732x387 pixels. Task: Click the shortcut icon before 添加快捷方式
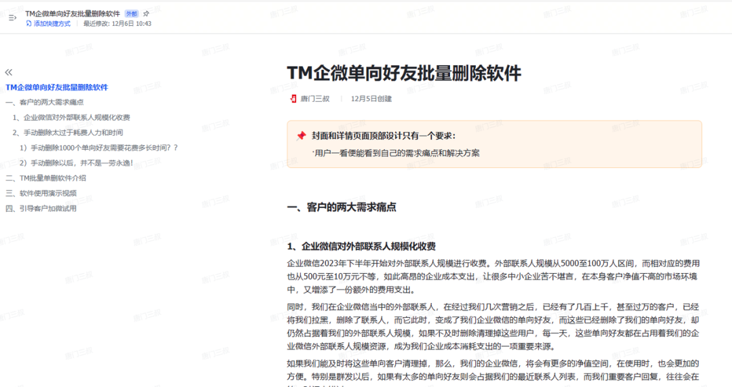click(29, 24)
